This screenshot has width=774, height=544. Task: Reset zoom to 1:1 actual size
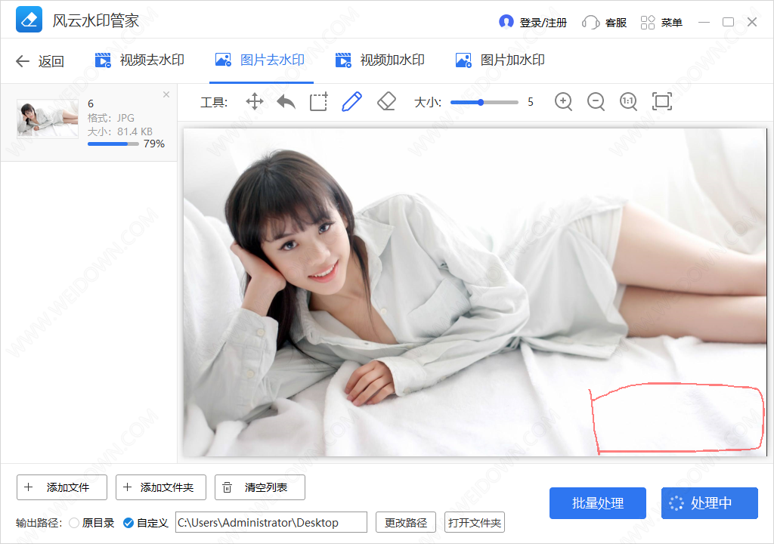(x=628, y=101)
